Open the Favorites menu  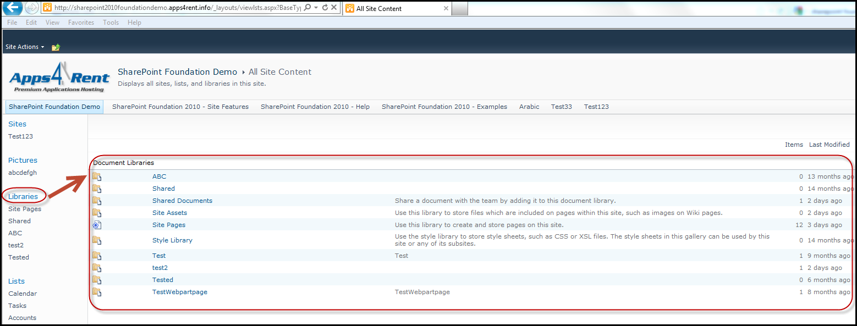81,23
